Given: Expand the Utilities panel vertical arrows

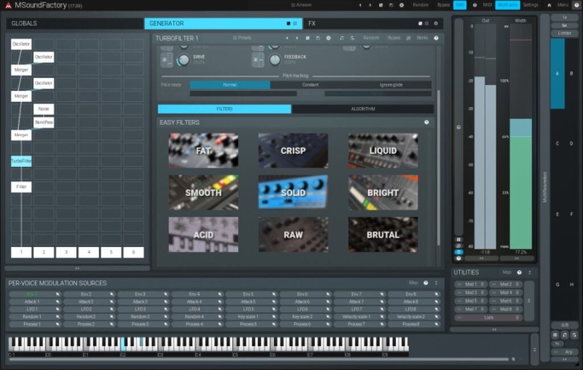Looking at the screenshot, I should tap(530, 273).
